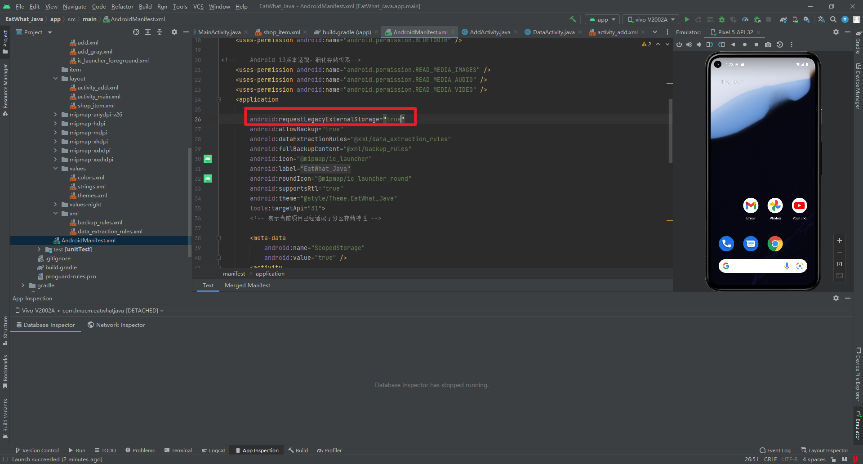Open Device Manager toolbar icon
The width and height of the screenshot is (863, 464).
pyautogui.click(x=795, y=19)
